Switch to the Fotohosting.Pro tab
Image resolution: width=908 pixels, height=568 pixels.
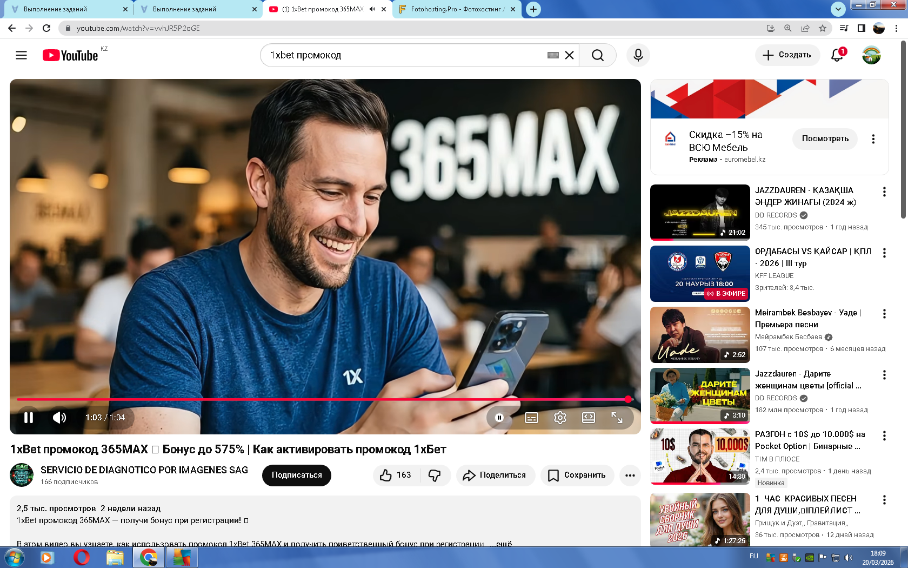(x=457, y=9)
